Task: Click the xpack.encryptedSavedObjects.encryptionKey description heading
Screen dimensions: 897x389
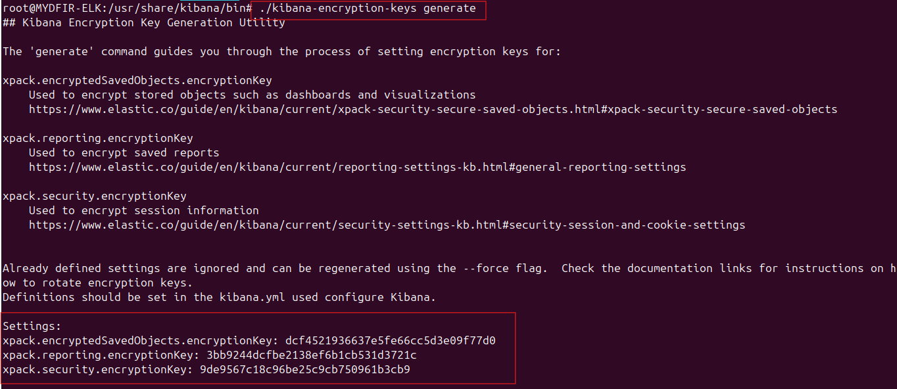Action: [137, 80]
